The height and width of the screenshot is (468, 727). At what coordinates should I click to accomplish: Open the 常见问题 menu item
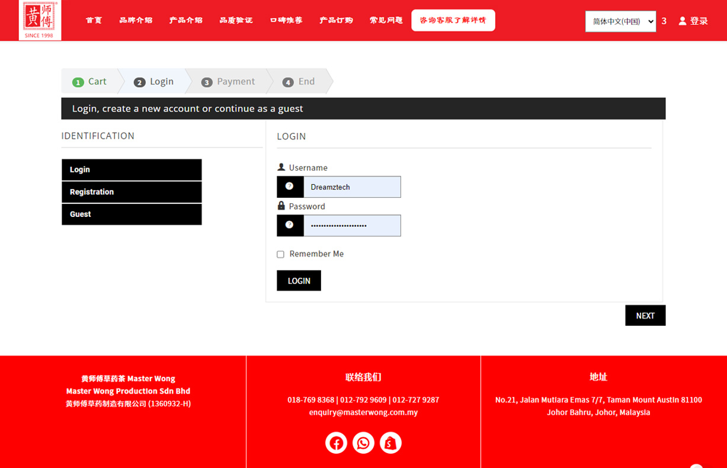[386, 20]
